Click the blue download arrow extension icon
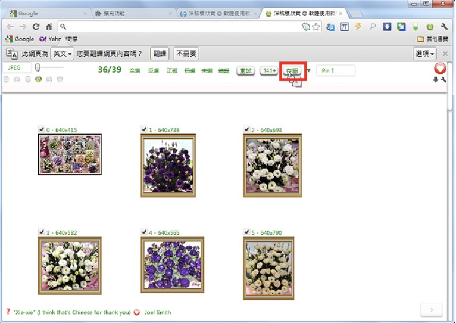This screenshot has height=323, width=456. coord(387,27)
